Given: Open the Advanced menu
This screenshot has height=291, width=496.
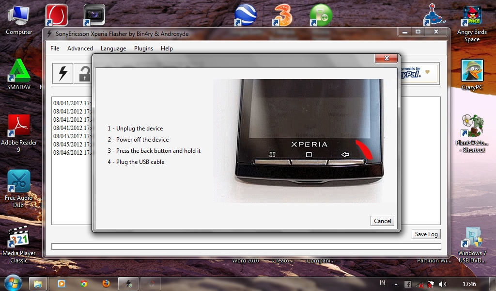Looking at the screenshot, I should pos(80,48).
